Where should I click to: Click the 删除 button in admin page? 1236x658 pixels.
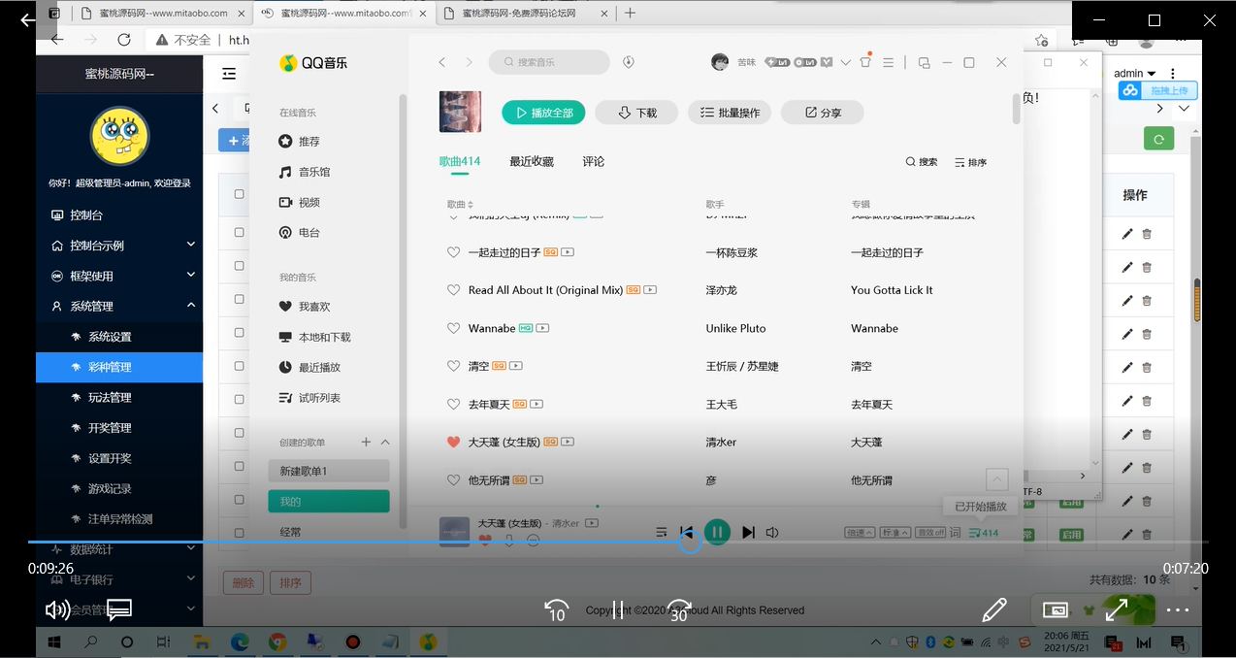pyautogui.click(x=243, y=582)
